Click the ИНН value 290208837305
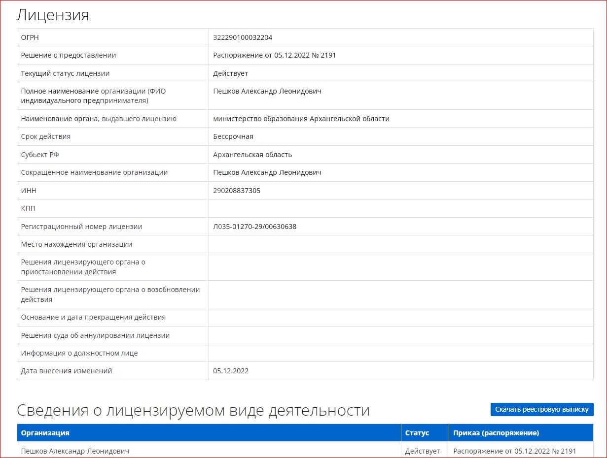 click(x=237, y=191)
